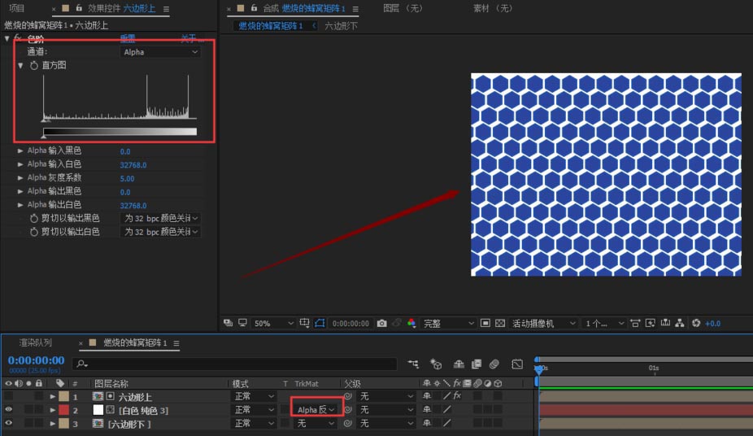The image size is (753, 436).
Task: Open the 通道 Alpha channel dropdown
Action: point(159,52)
